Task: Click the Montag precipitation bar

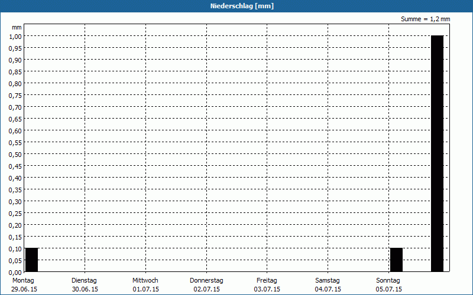Action: tap(32, 260)
